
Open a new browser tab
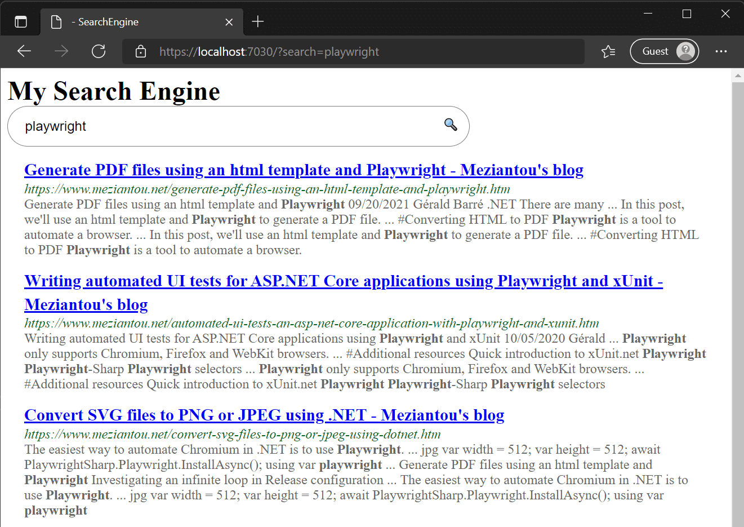pos(257,22)
